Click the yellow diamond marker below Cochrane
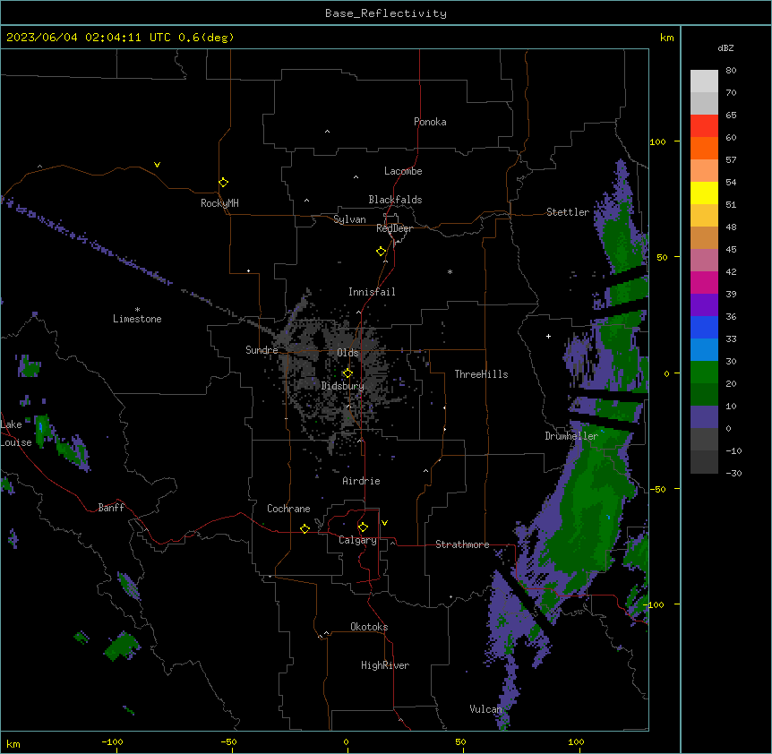This screenshot has height=754, width=772. pyautogui.click(x=305, y=529)
